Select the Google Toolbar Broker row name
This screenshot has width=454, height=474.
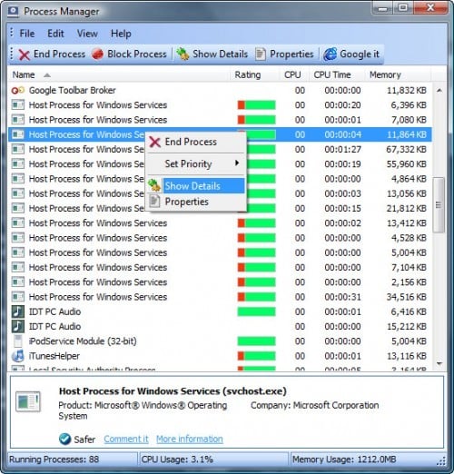point(72,90)
